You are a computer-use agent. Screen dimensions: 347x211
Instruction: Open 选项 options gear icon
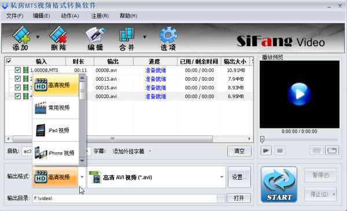[168, 38]
